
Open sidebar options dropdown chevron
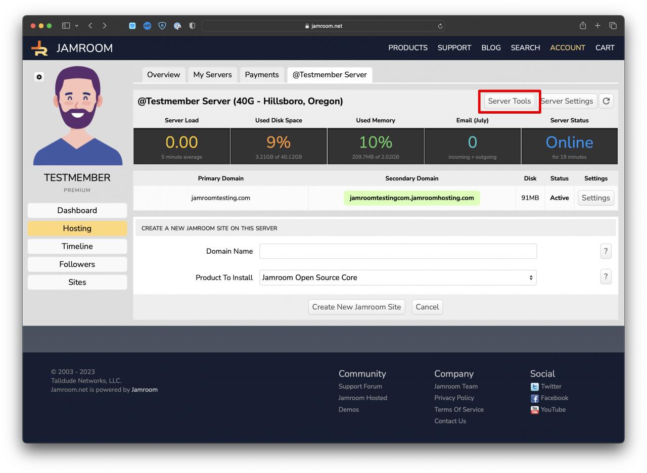(77, 26)
